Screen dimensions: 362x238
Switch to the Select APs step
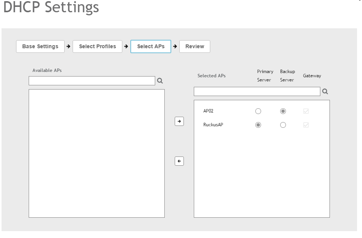click(x=151, y=46)
